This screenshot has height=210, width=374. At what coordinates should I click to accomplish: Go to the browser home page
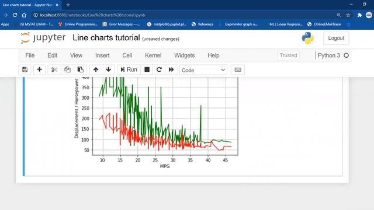pos(24,15)
